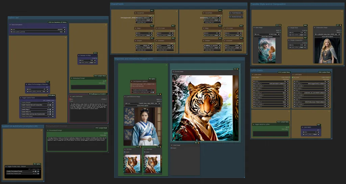
Task: Click the 1st Pass tiger thumbnail
Action: coord(132,164)
